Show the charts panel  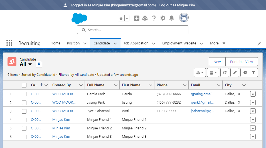(245, 73)
